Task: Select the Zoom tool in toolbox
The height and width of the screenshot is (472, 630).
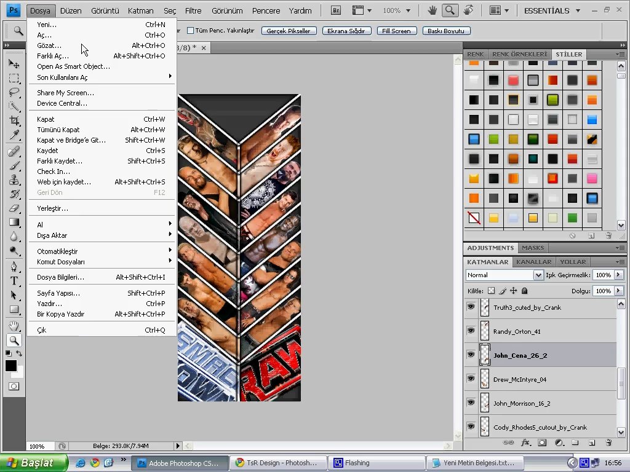Action: (14, 340)
